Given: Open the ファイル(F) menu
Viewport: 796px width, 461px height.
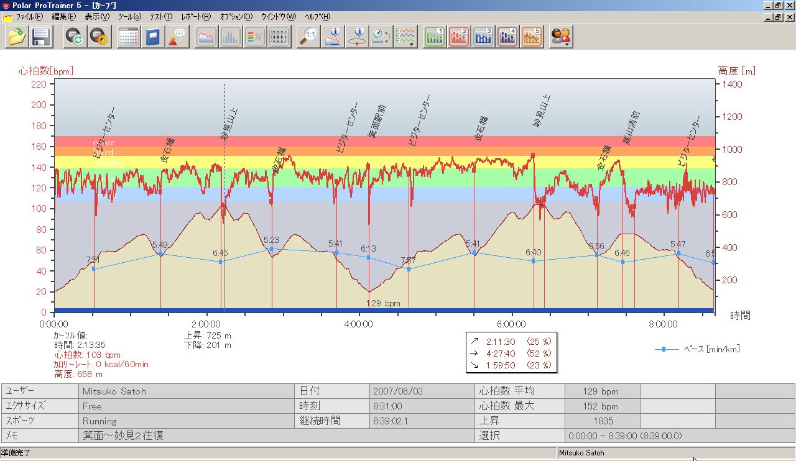Looking at the screenshot, I should pos(30,17).
